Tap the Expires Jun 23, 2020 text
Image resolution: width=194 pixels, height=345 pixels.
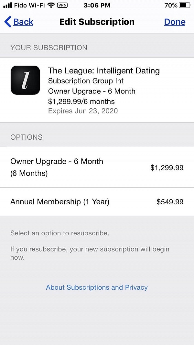coord(83,111)
